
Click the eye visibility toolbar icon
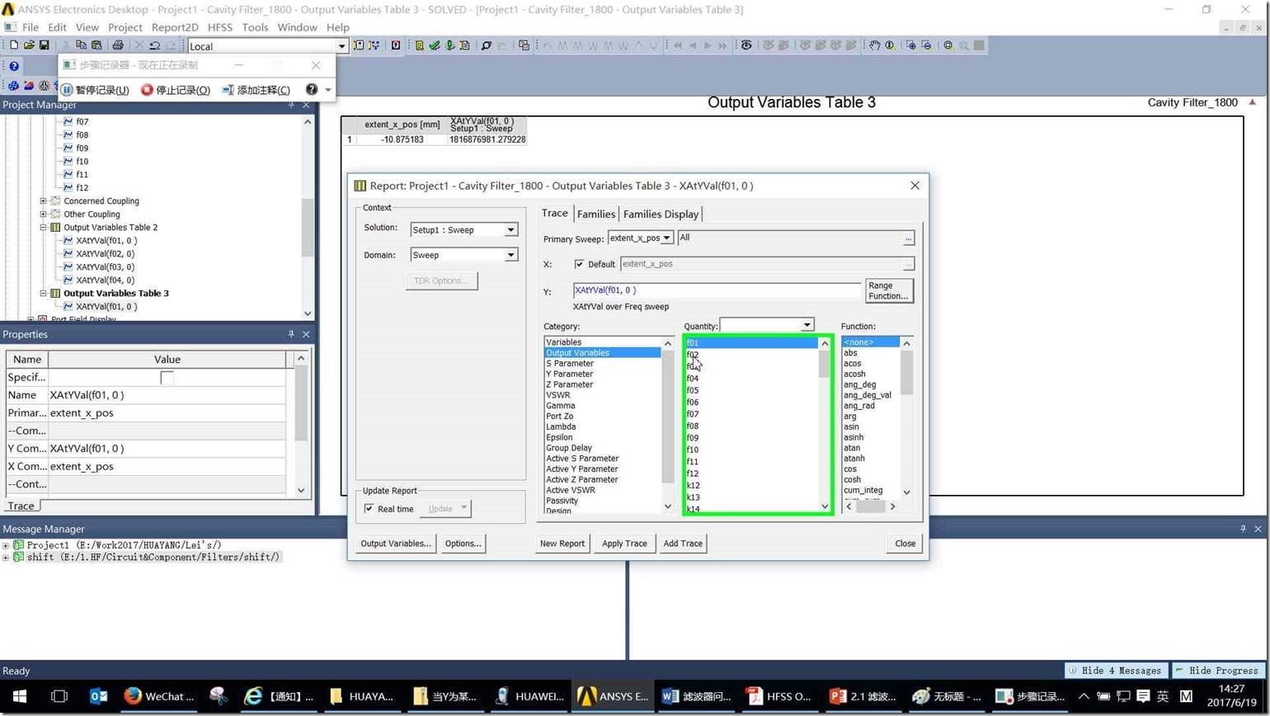[x=746, y=45]
